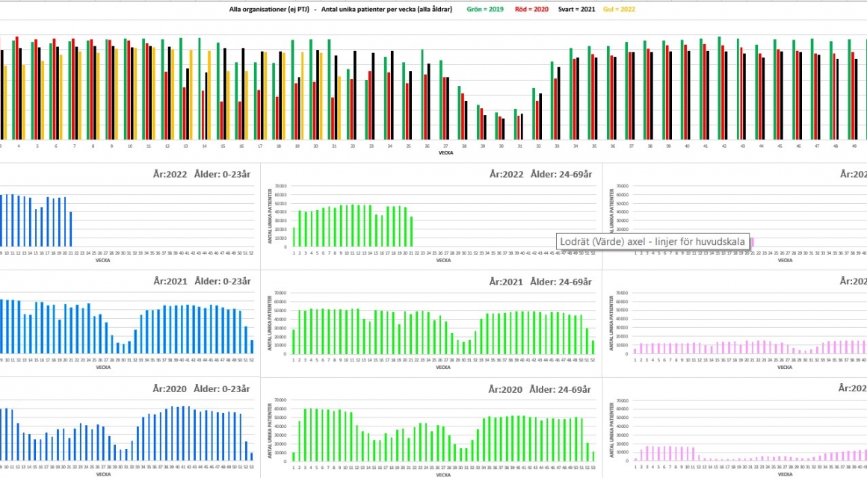
Task: Click the 'Gul = 2022' legend text
Action: point(619,10)
